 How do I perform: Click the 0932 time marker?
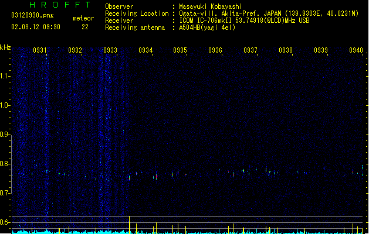(75, 50)
